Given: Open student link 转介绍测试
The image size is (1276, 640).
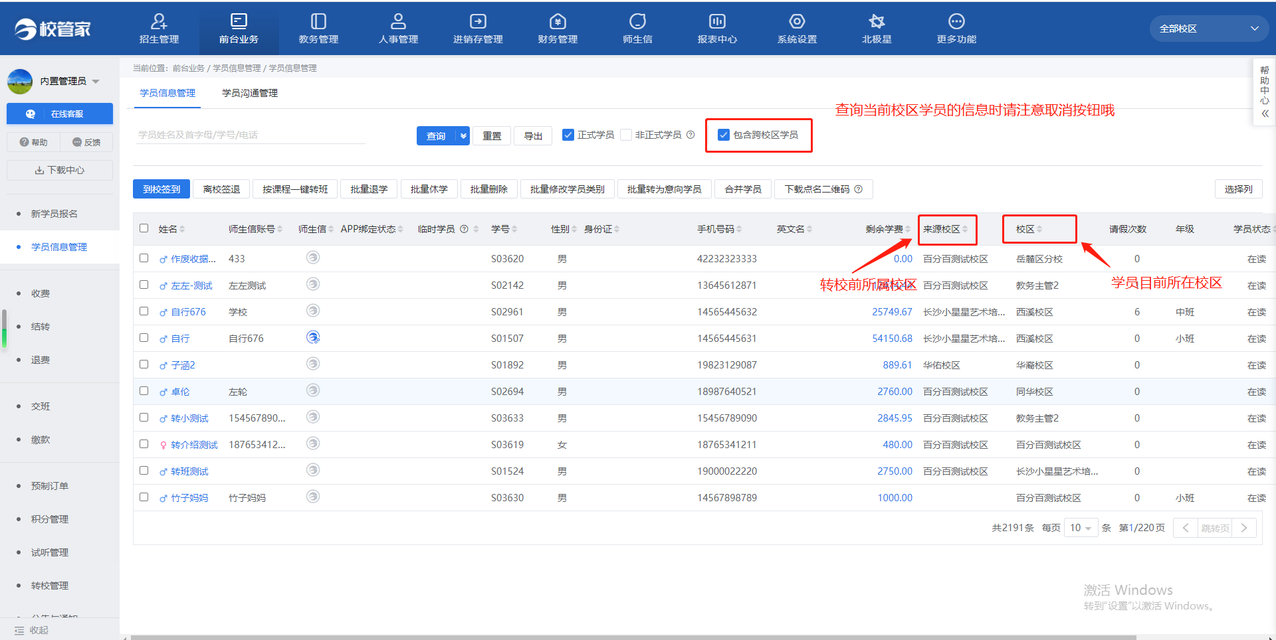Looking at the screenshot, I should pos(194,445).
